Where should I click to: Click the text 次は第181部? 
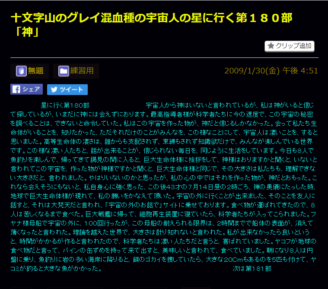tap(252, 269)
